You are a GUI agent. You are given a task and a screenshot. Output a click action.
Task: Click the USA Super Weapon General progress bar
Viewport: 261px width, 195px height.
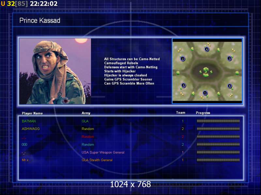(218, 152)
